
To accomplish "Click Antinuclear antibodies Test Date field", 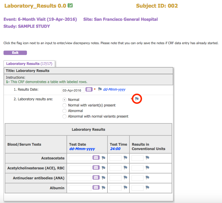I will pyautogui.click(x=80, y=178).
